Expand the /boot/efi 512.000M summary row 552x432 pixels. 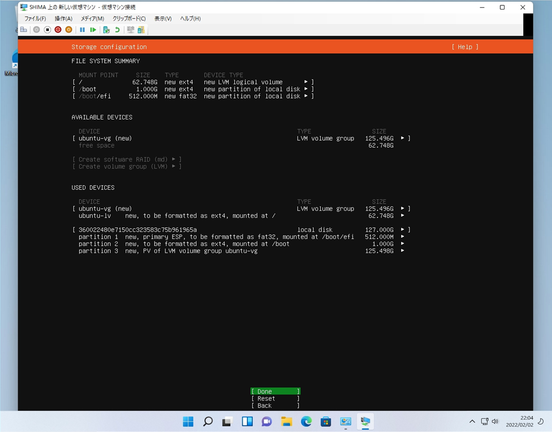(193, 96)
